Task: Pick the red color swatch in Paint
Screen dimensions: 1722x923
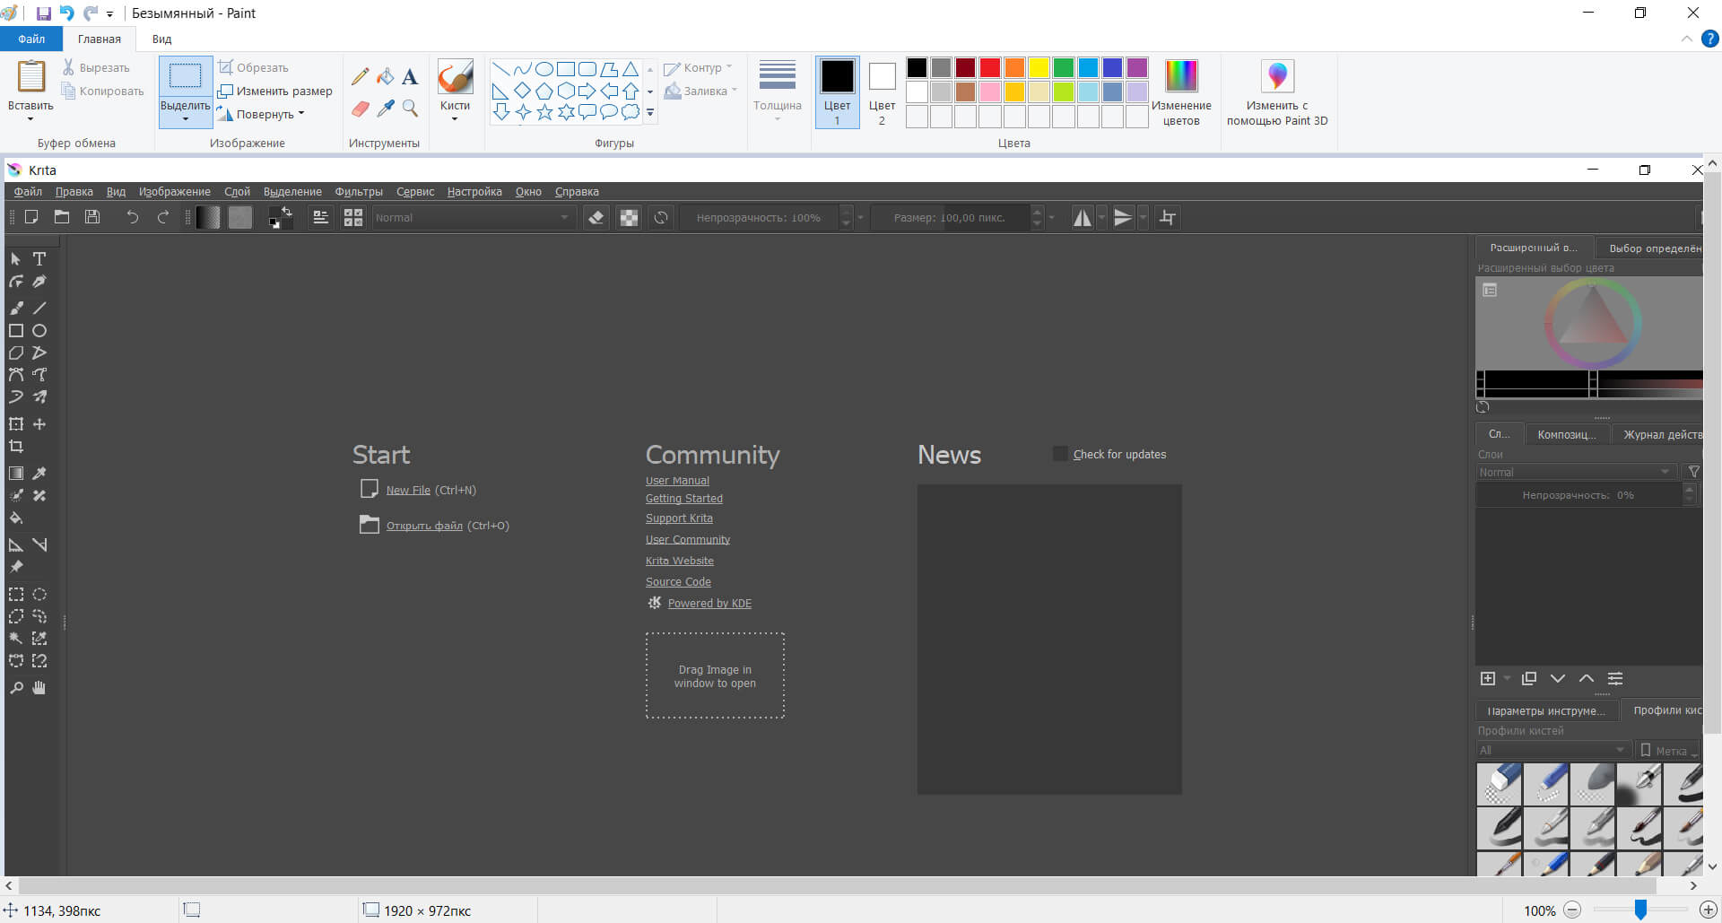Action: 989,68
